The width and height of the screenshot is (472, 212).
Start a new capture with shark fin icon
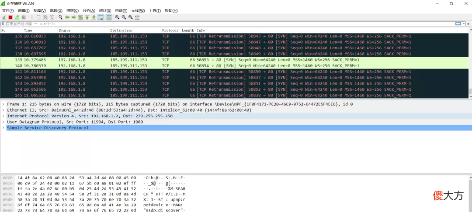[4, 17]
